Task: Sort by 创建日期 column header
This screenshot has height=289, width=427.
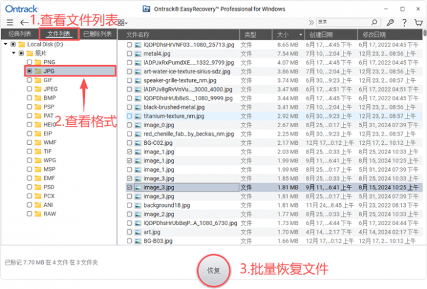Action: coord(321,34)
